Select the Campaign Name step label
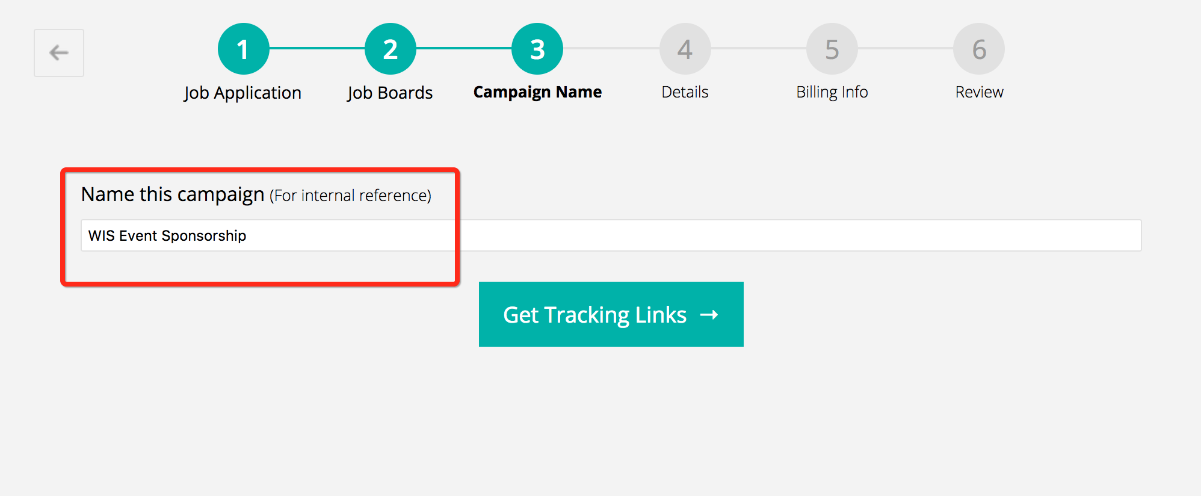The image size is (1201, 496). point(537,92)
